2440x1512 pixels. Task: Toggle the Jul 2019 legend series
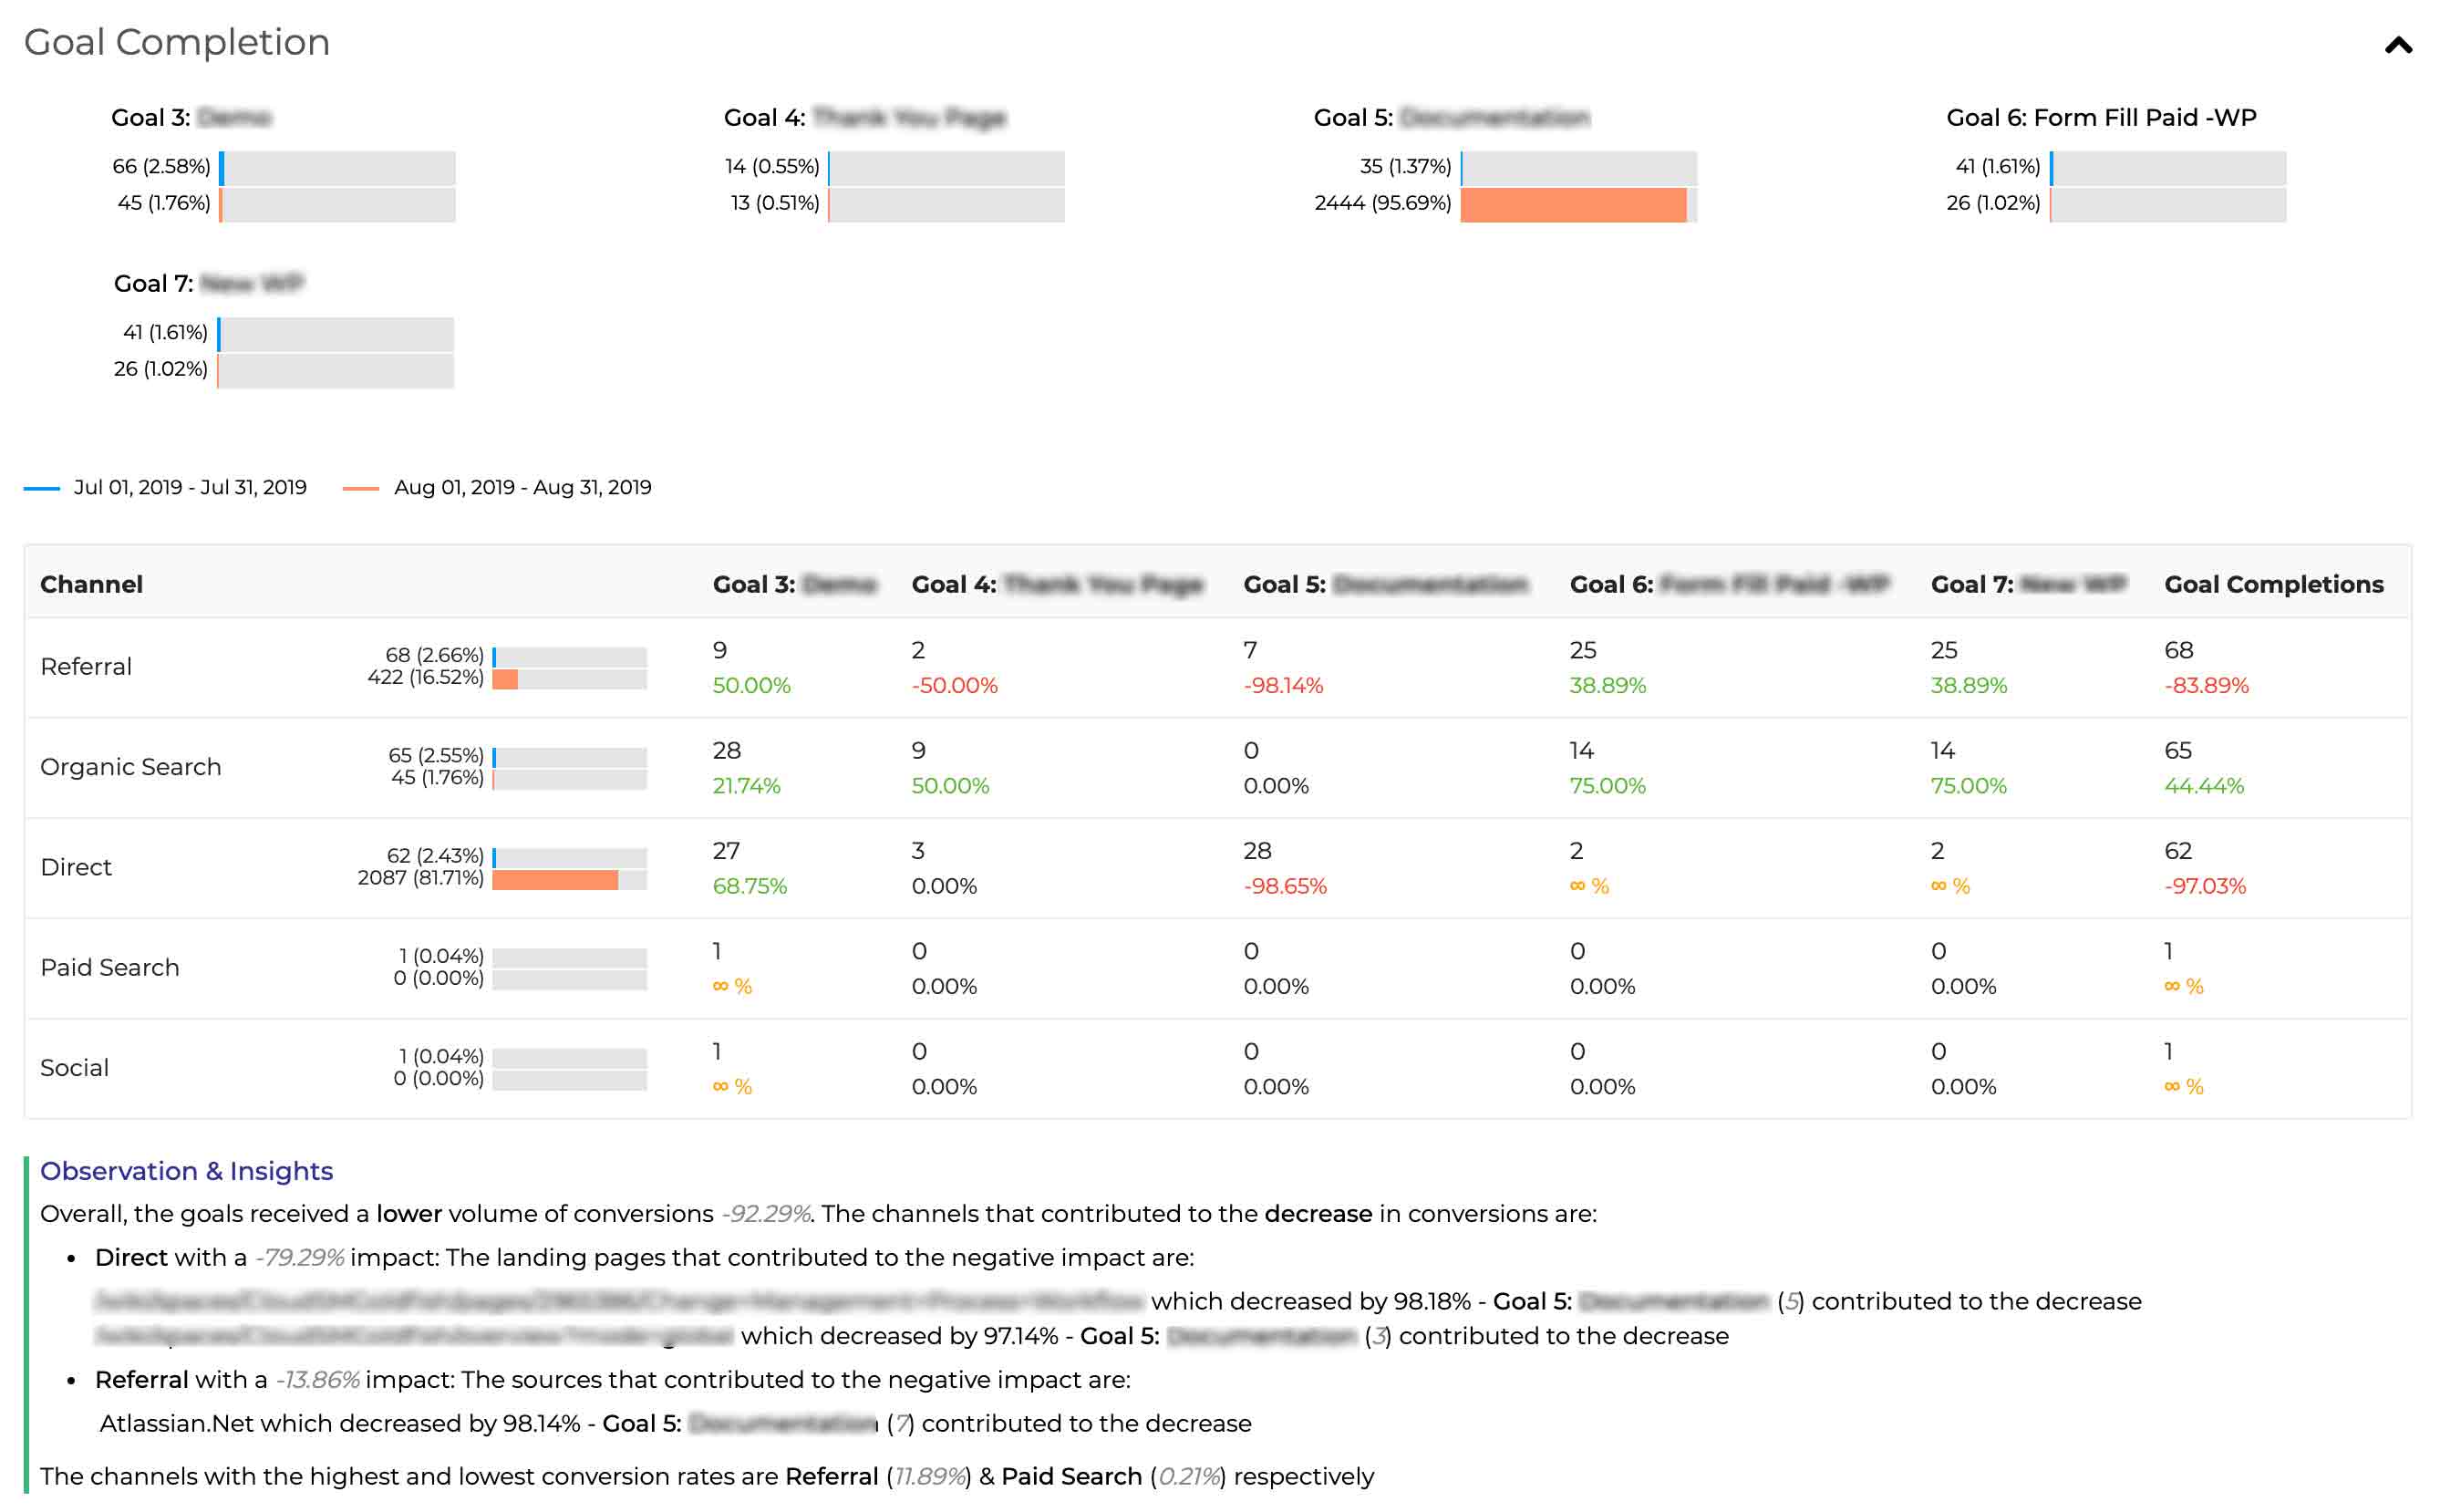[189, 487]
